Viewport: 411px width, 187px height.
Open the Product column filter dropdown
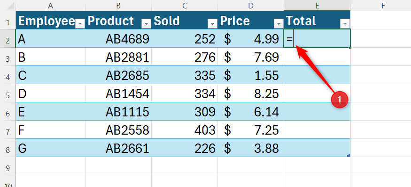click(x=146, y=24)
